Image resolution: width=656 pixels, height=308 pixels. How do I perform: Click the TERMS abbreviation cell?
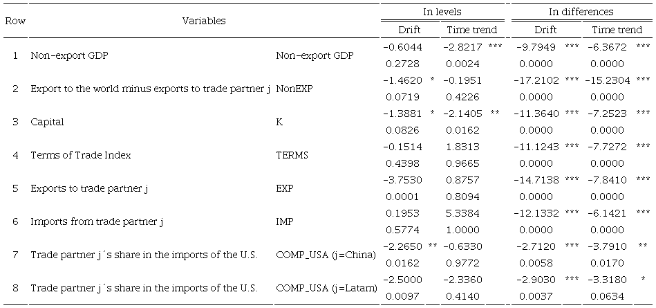point(290,155)
